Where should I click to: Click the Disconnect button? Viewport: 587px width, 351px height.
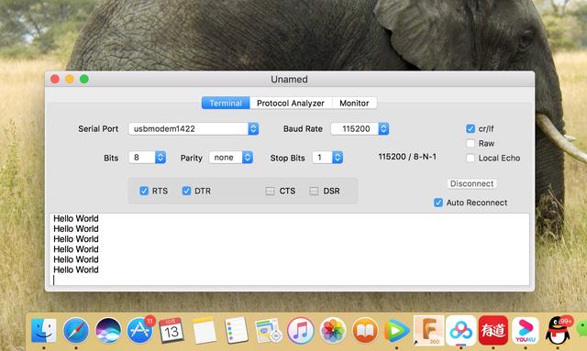coord(471,183)
